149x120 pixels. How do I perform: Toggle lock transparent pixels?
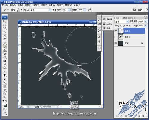coord(121,26)
